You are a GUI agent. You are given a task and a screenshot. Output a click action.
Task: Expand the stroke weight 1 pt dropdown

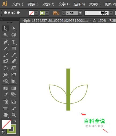[x=80, y=13]
